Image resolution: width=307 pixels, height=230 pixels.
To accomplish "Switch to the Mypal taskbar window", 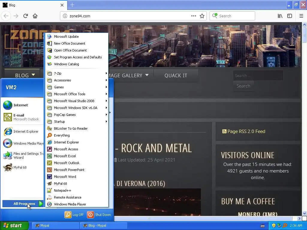I will (x=55, y=226).
